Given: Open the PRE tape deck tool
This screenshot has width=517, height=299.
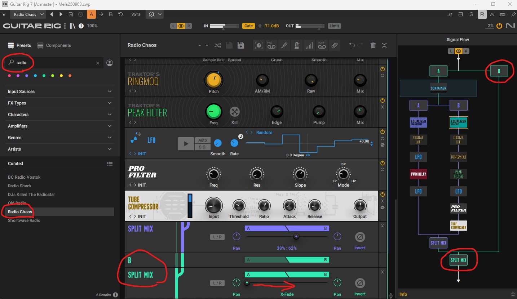Looking at the screenshot, I should click(x=271, y=45).
